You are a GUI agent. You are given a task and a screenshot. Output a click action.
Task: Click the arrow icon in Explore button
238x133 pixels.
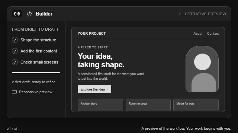(107, 89)
